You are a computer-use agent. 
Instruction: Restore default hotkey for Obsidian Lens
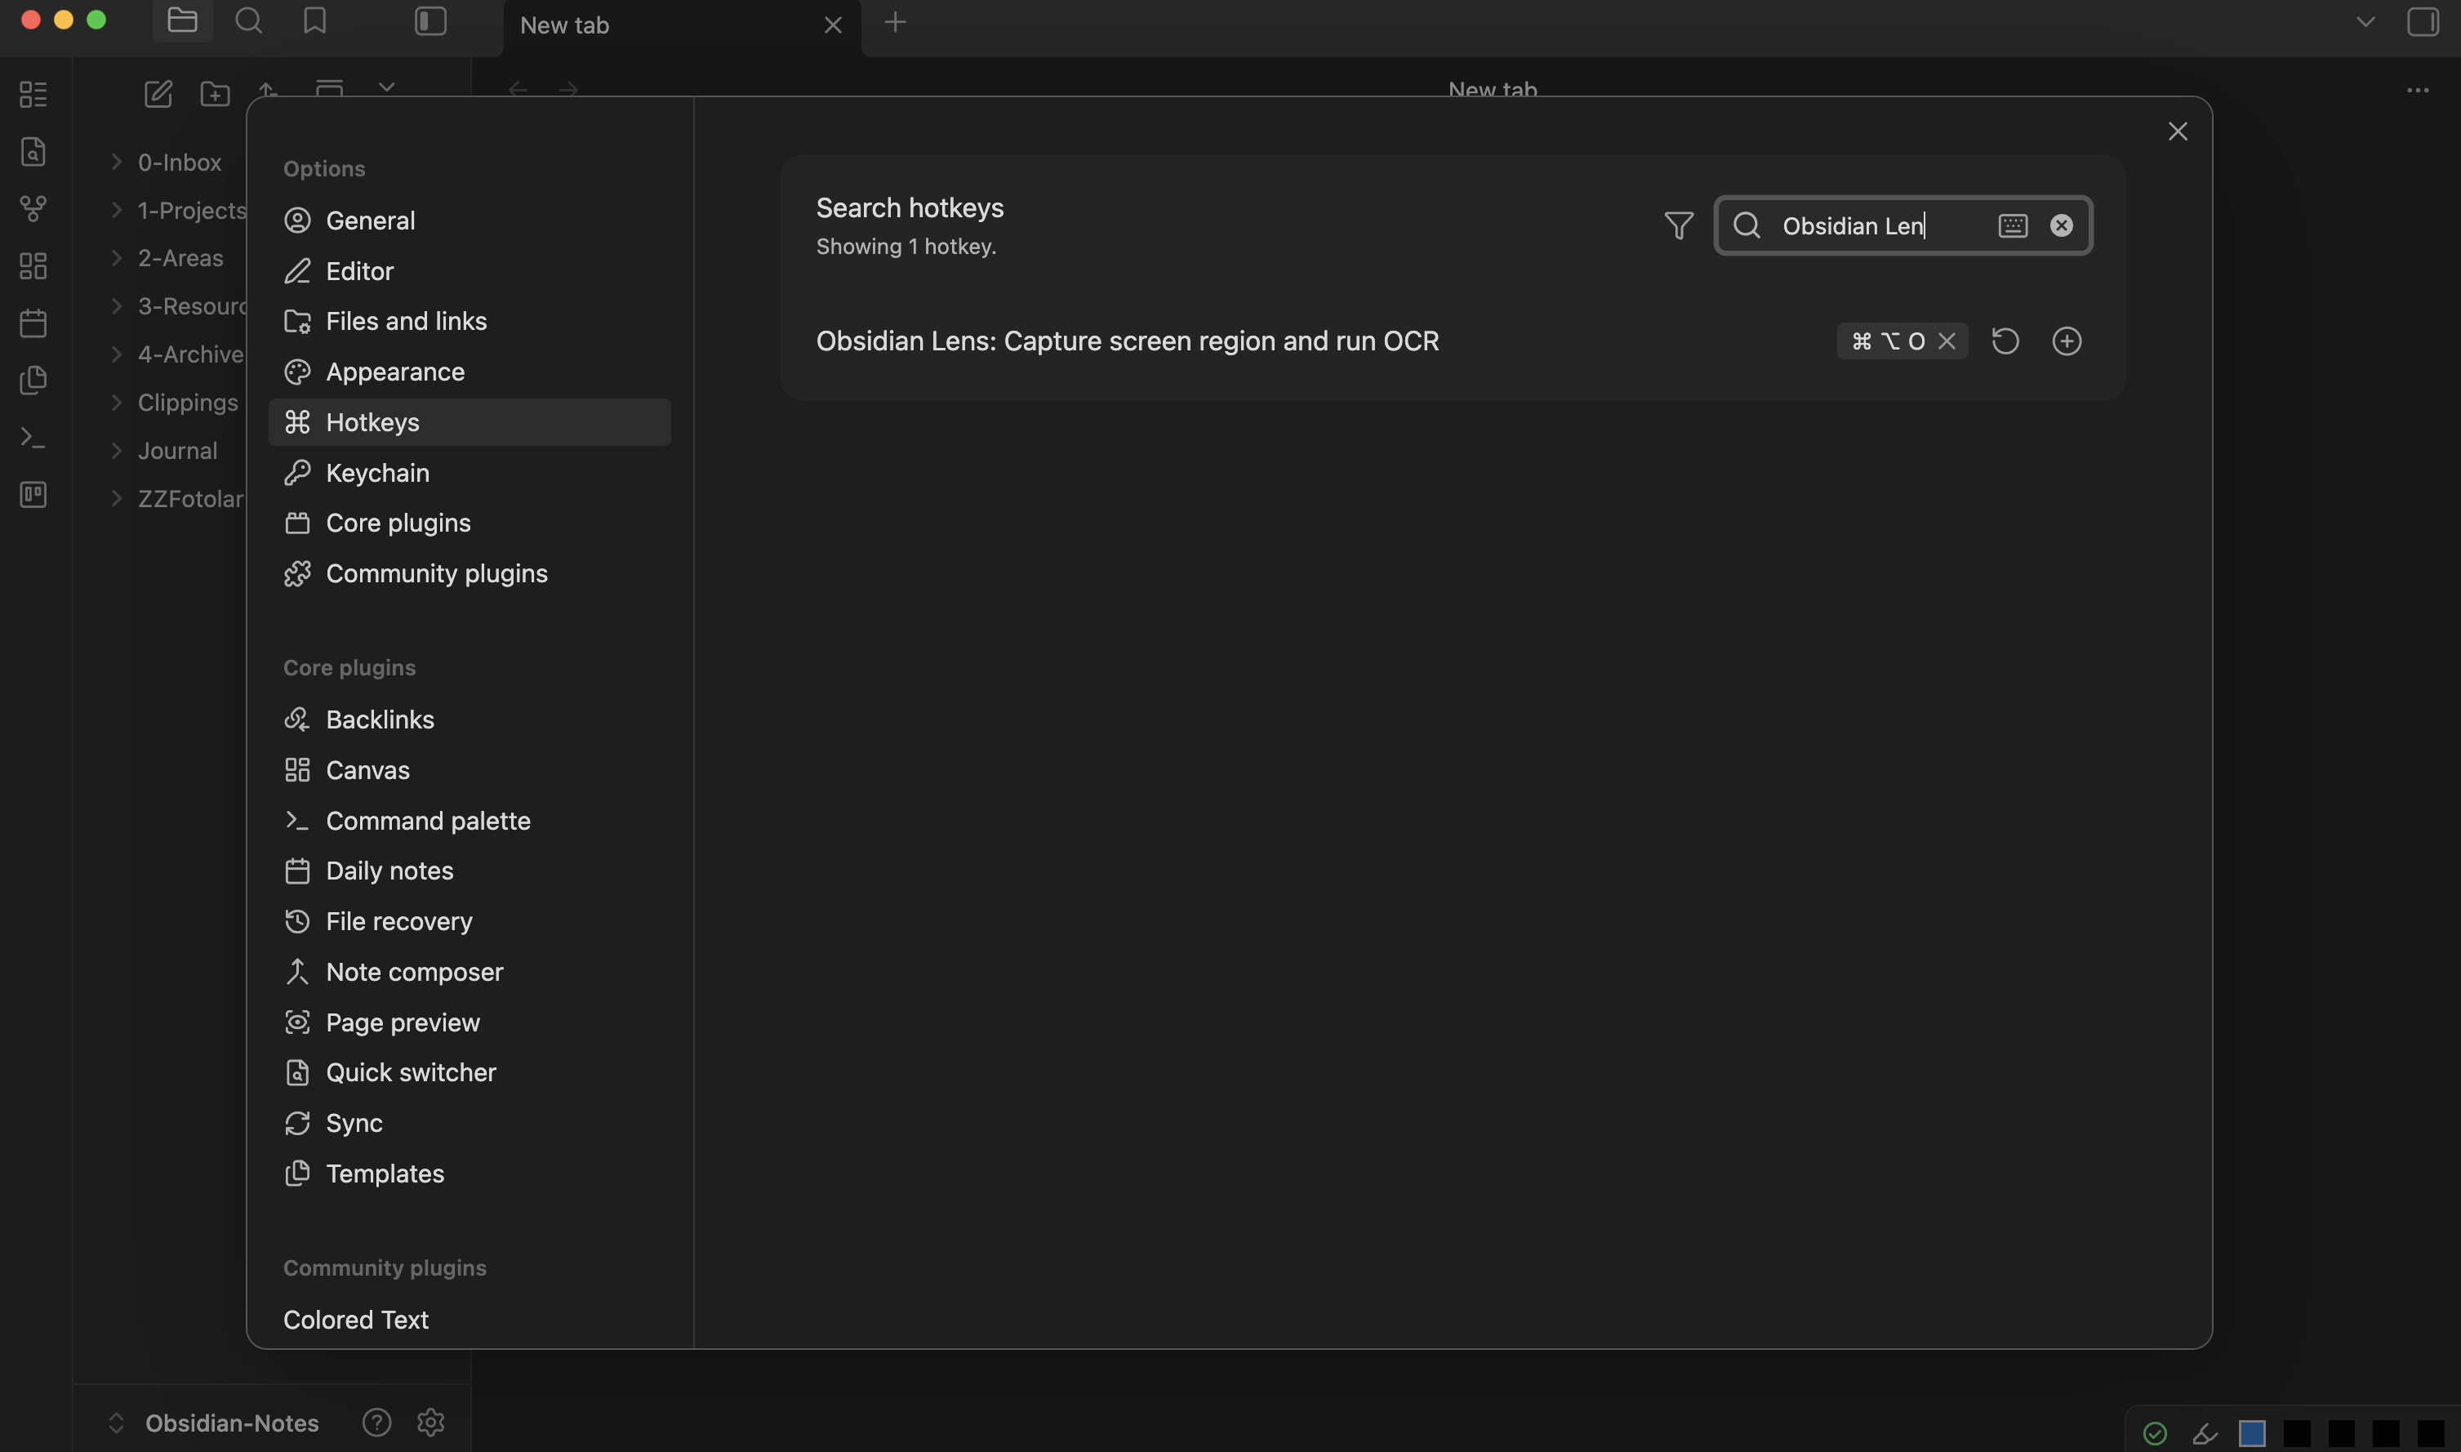[2005, 341]
